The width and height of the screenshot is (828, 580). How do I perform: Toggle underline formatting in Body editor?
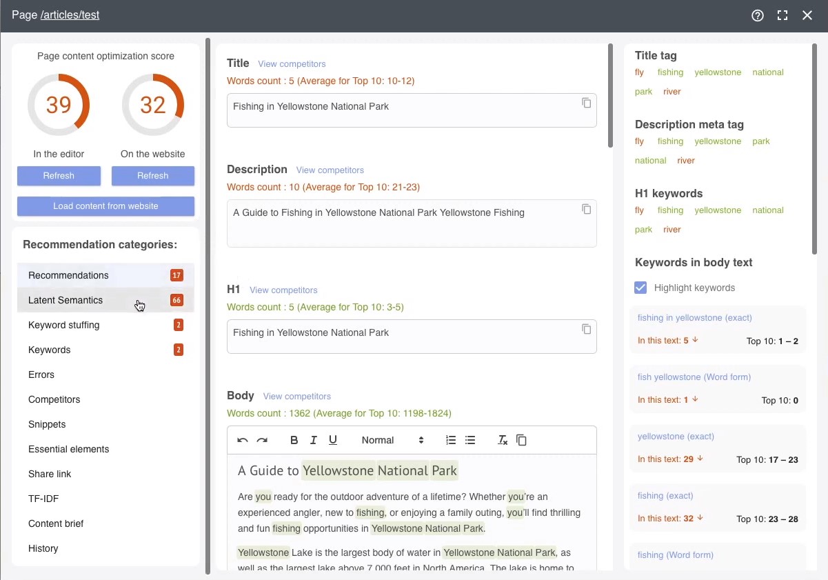point(333,439)
